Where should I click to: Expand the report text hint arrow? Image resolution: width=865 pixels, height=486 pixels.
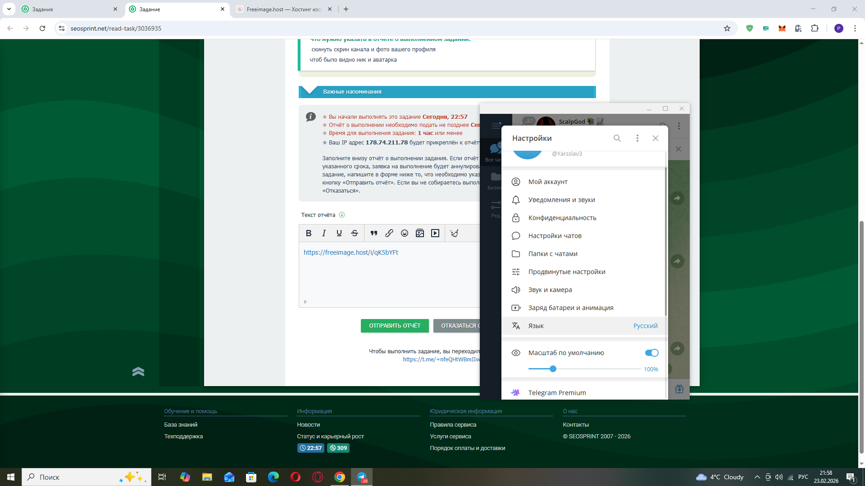(x=342, y=215)
